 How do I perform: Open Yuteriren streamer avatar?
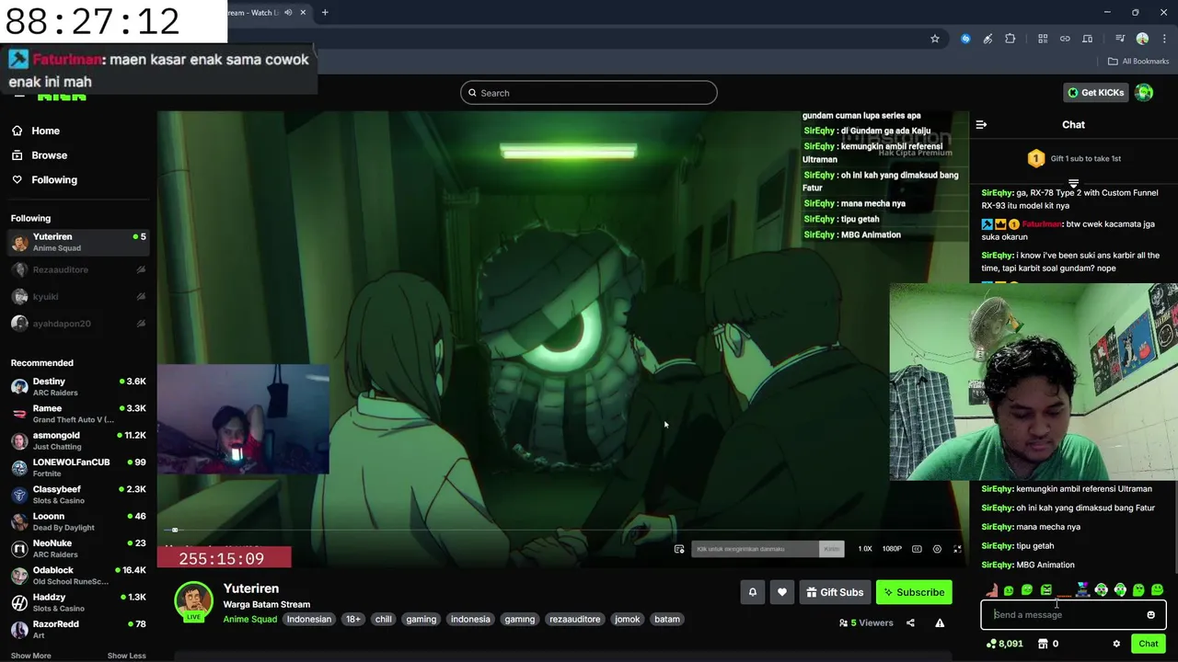point(193,600)
